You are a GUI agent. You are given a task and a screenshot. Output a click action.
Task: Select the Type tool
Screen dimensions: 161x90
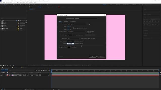pyautogui.click(x=23, y=5)
